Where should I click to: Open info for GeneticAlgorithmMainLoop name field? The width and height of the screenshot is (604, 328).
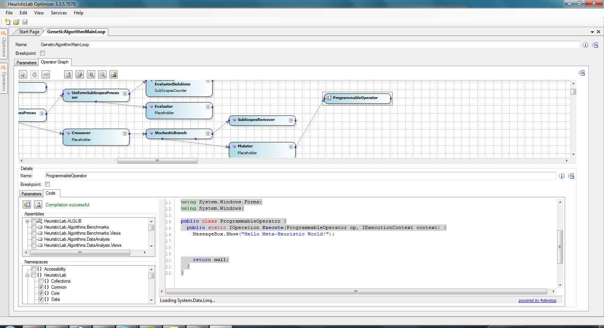[586, 45]
